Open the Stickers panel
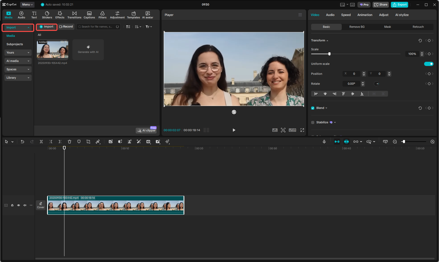This screenshot has height=262, width=439. [47, 15]
